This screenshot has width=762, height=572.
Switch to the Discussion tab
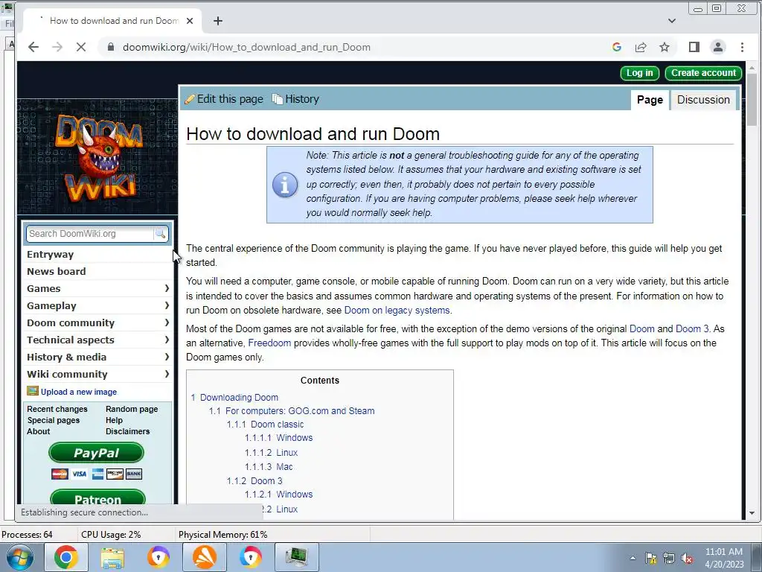coord(703,100)
